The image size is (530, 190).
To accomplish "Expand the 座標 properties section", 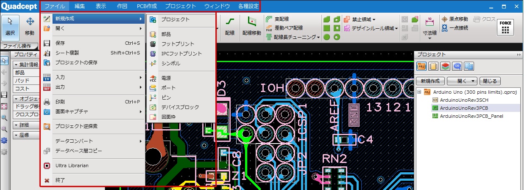I will [x=16, y=135].
